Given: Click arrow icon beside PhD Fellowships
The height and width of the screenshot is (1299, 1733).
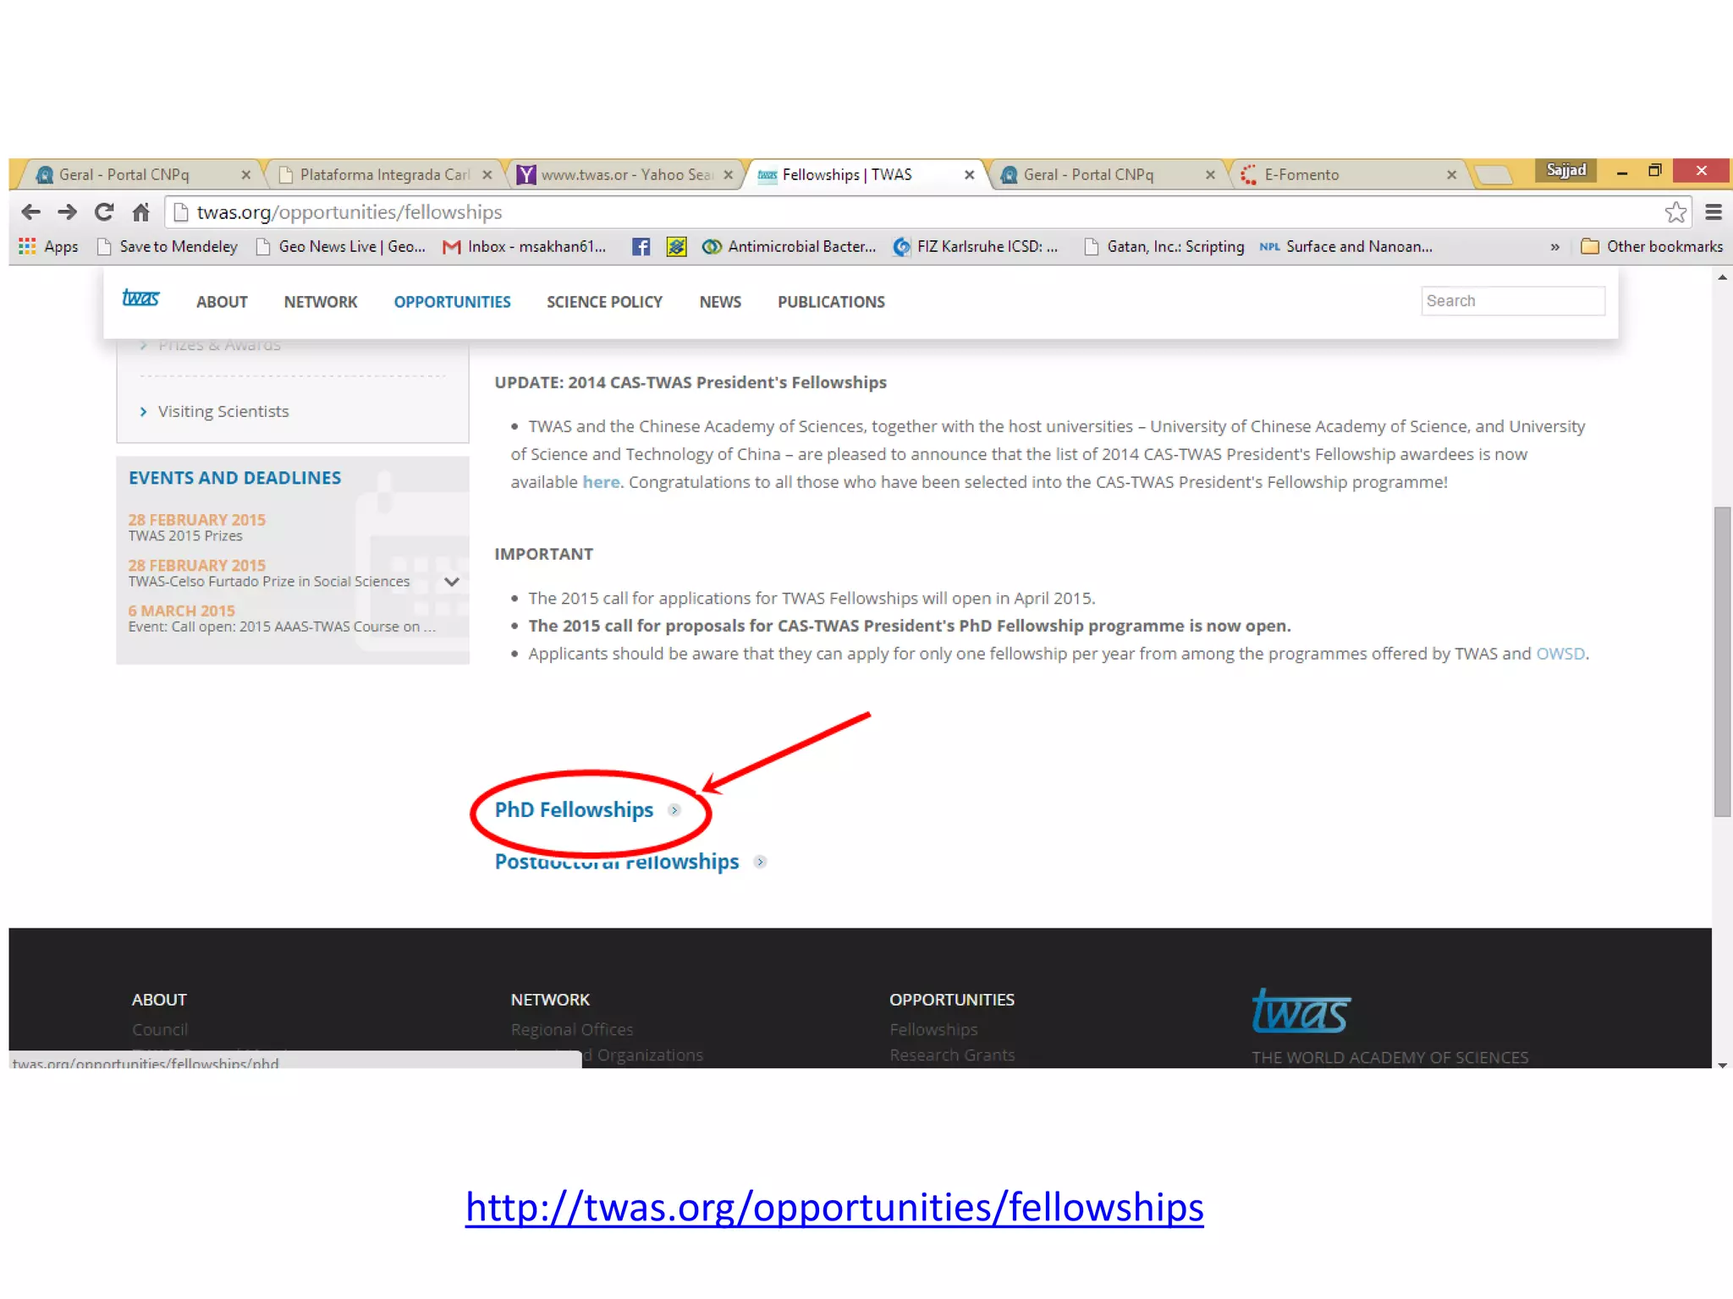Looking at the screenshot, I should (x=674, y=810).
